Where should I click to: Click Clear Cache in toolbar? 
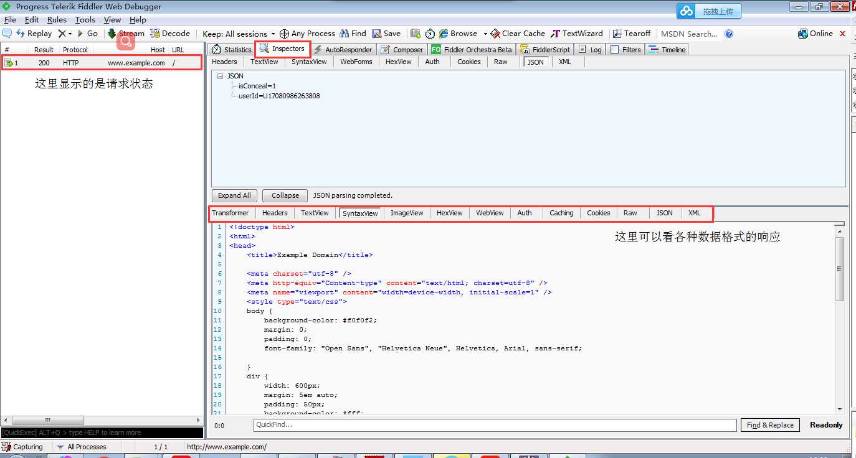[518, 34]
